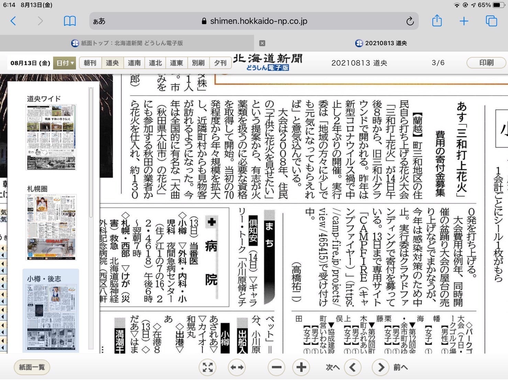The image size is (508, 381).
Task: Show all tabs overview icon
Action: [x=491, y=21]
